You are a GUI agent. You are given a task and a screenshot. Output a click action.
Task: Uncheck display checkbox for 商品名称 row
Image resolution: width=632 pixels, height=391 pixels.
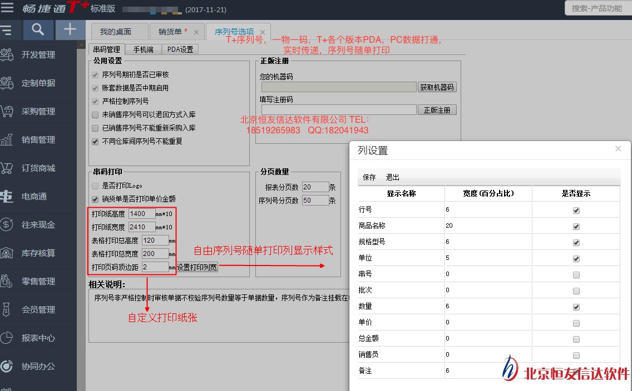(576, 227)
